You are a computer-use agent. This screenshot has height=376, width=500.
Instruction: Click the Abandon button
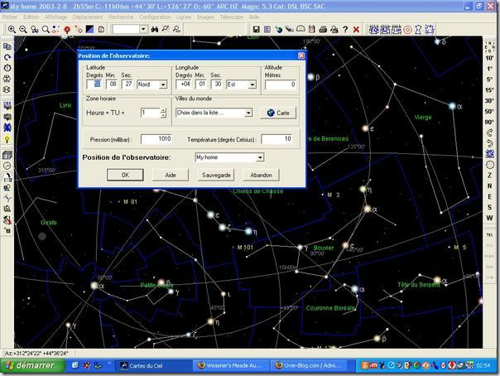coord(261,175)
